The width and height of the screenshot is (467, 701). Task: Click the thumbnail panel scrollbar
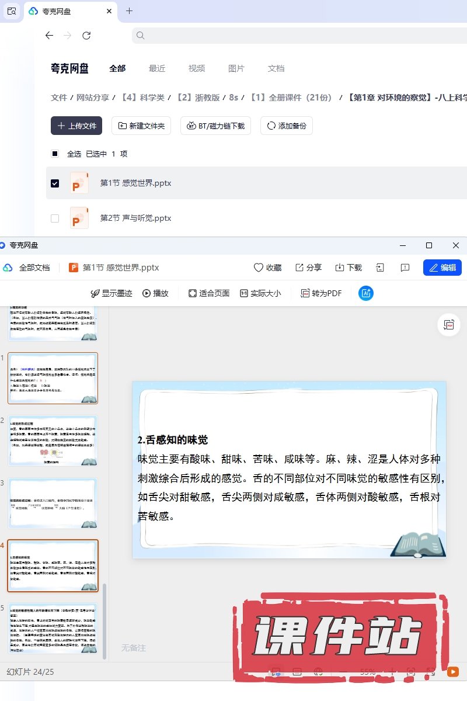104,619
